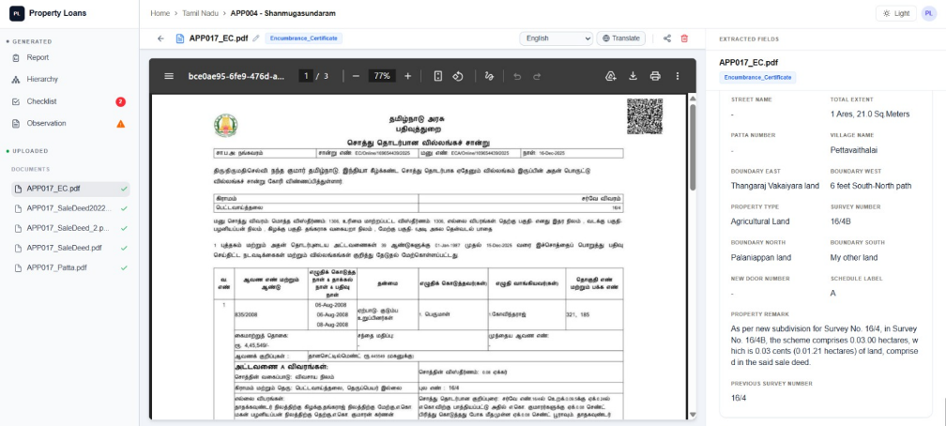Delete the document with the red trash icon
946x426 pixels.
click(x=684, y=38)
